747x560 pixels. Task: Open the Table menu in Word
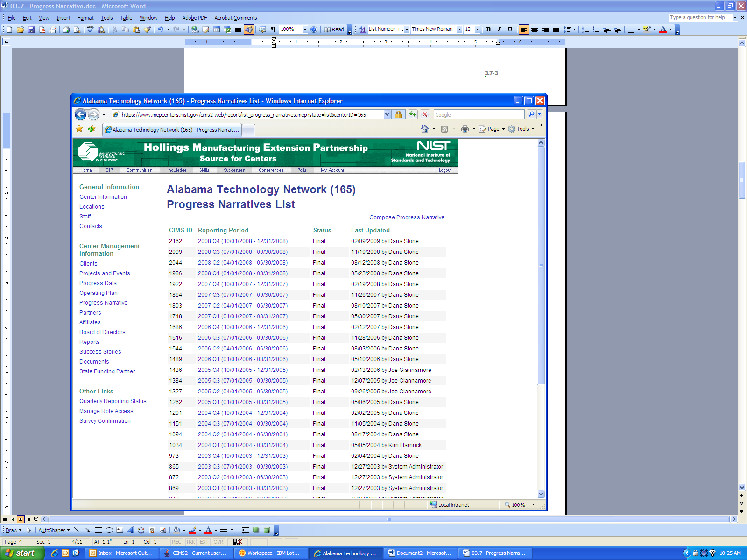tap(126, 18)
